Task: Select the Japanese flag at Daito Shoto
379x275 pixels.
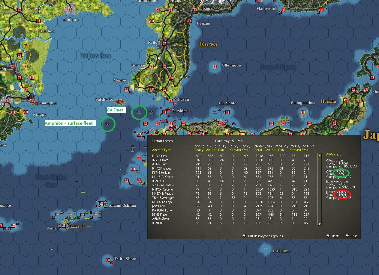Action: pos(108,259)
